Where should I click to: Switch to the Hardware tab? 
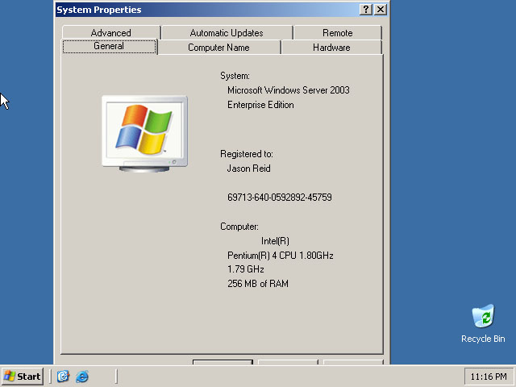pos(331,48)
